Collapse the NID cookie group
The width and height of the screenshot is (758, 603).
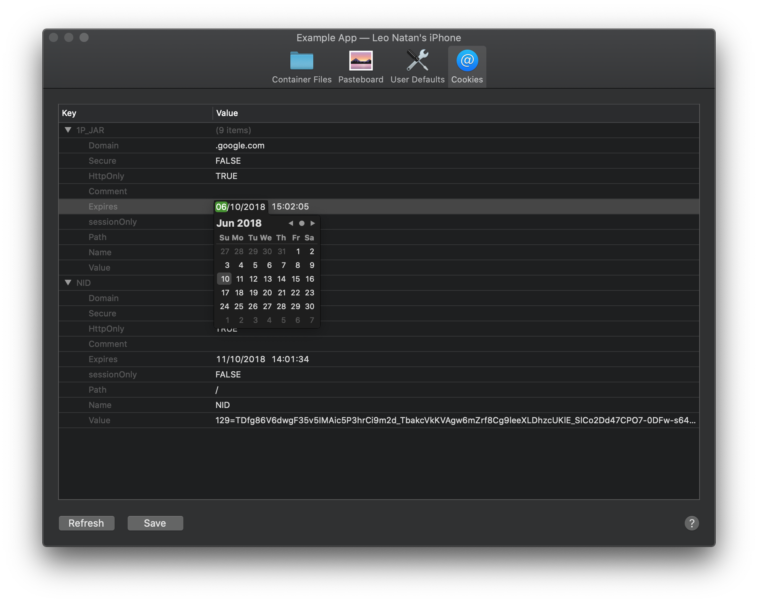point(68,283)
